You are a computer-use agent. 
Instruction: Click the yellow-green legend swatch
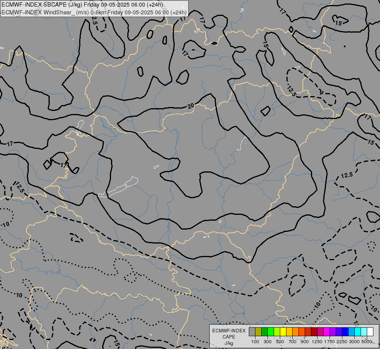tap(277, 332)
